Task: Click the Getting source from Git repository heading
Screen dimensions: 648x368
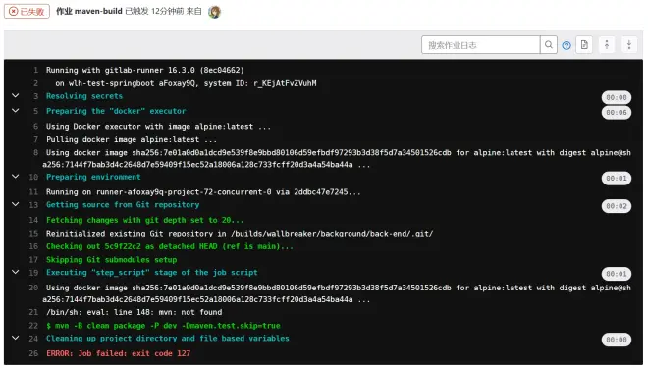Action: (123, 204)
